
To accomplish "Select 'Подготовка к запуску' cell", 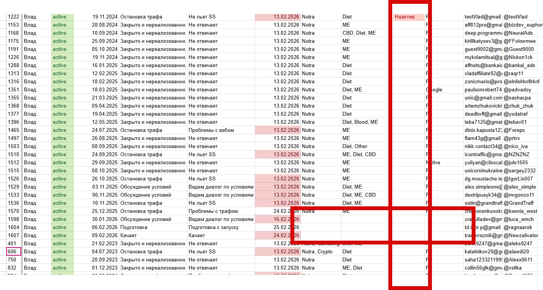I will [x=221, y=228].
